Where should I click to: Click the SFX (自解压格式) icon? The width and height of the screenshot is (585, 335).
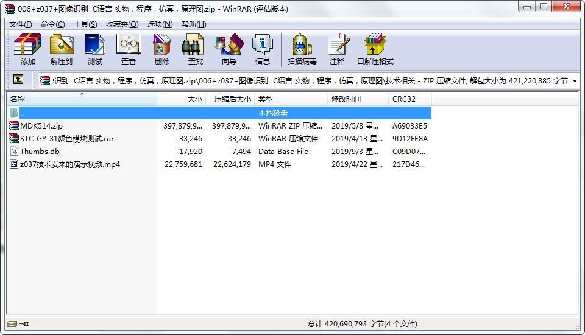click(375, 49)
